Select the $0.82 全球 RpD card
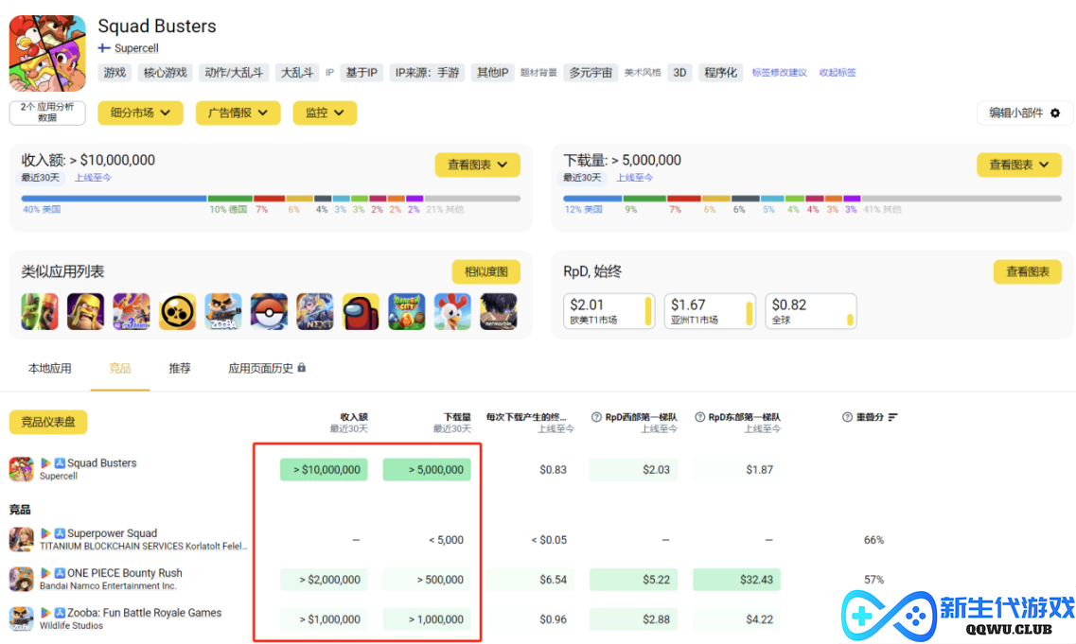This screenshot has height=644, width=1076. click(811, 311)
